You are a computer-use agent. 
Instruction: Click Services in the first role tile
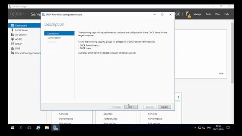pyautogui.click(x=64, y=114)
